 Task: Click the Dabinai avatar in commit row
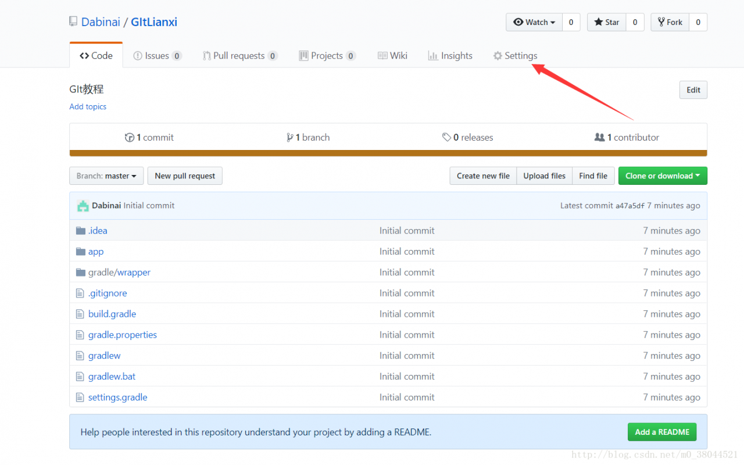point(83,206)
